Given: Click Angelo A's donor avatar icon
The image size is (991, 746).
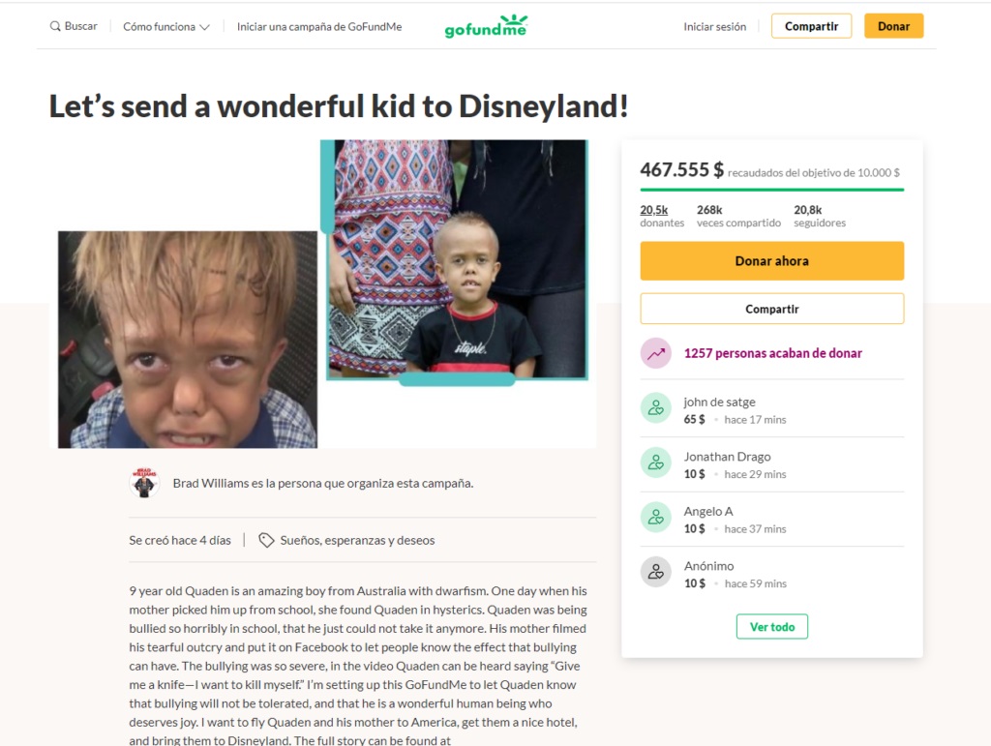Looking at the screenshot, I should 656,518.
